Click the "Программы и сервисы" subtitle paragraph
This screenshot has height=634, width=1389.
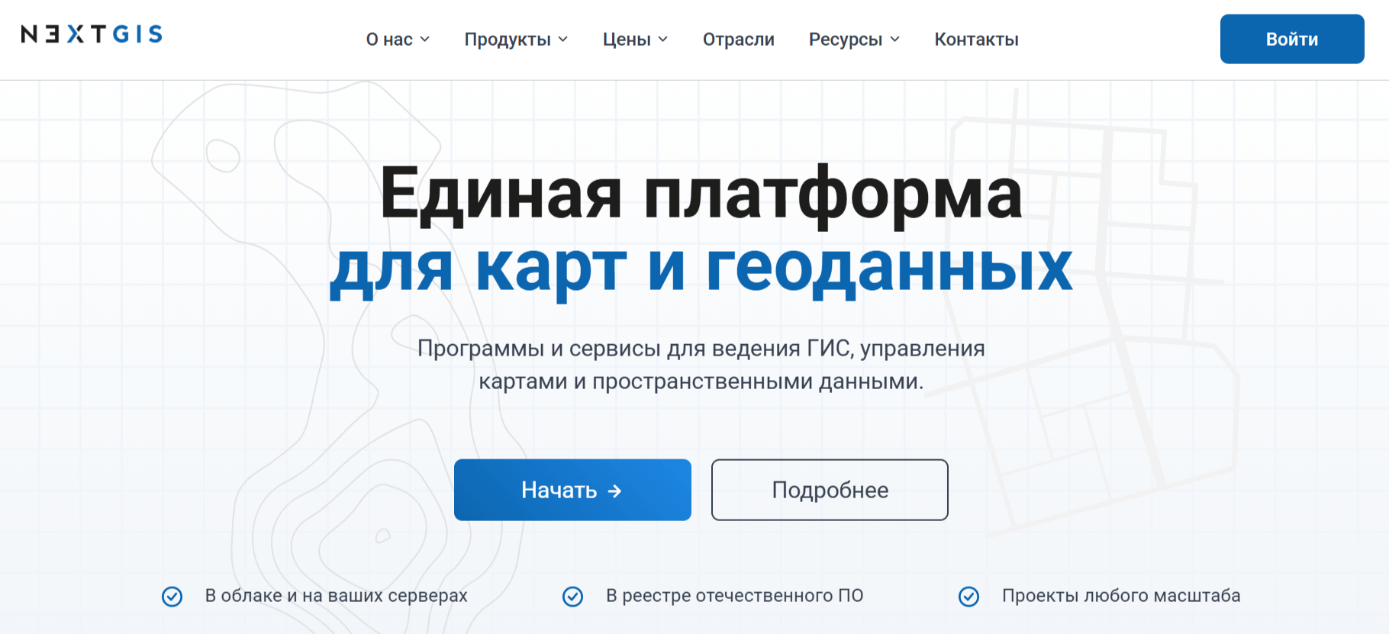[x=701, y=365]
